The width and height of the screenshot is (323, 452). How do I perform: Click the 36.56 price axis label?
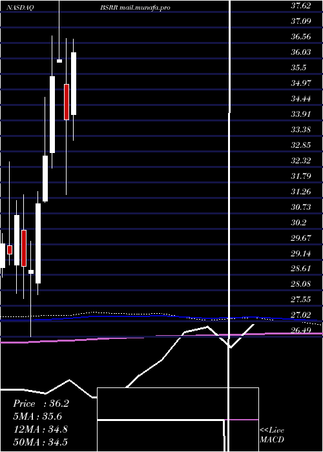(301, 36)
